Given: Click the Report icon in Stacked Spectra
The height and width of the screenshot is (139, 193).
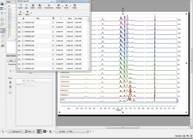Looking at the screenshot, I should click(x=20, y=6).
